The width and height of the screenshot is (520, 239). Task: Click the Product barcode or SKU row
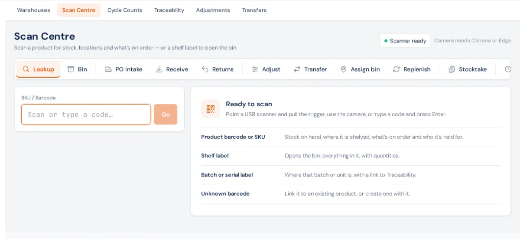[x=351, y=137]
